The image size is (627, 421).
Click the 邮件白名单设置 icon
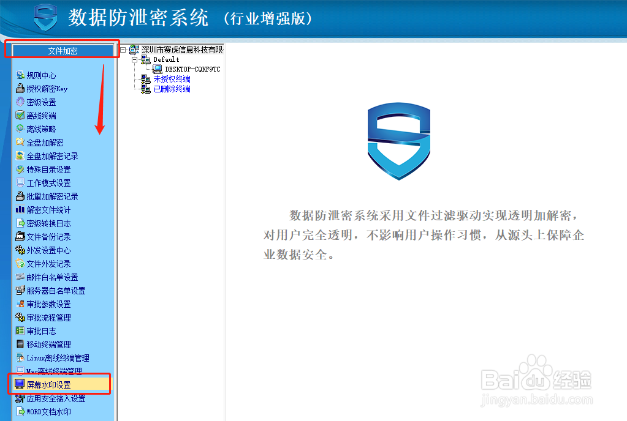click(x=20, y=277)
